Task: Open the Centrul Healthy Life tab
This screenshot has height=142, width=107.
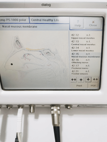Action: click(x=49, y=20)
